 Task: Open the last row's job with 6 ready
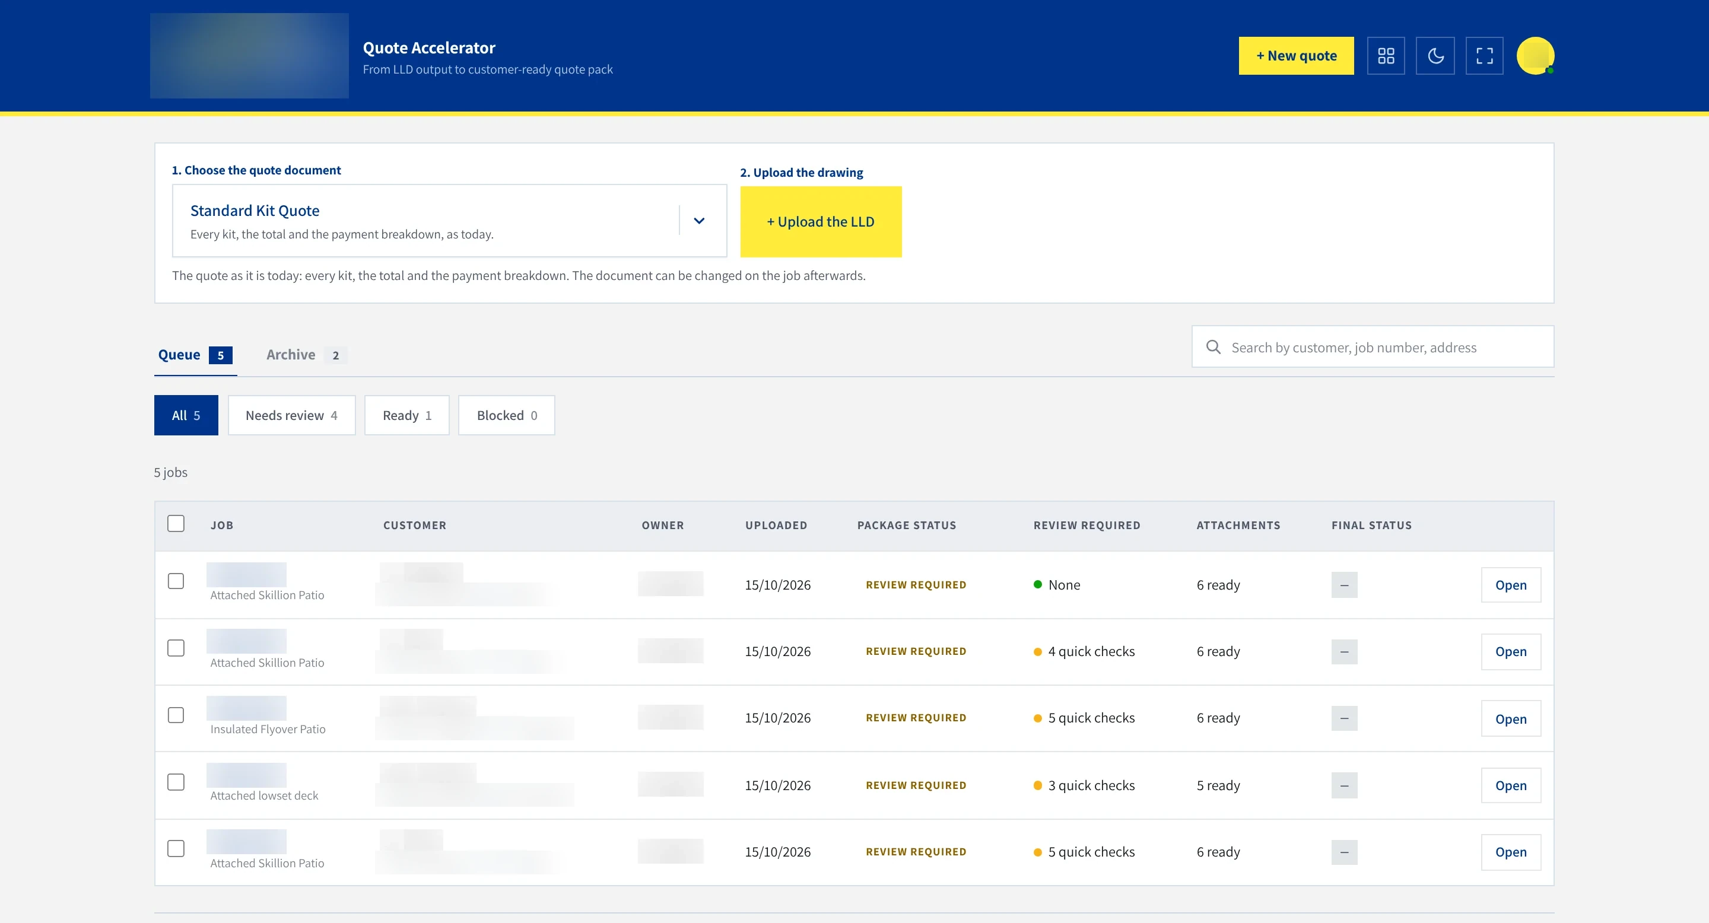point(1511,851)
